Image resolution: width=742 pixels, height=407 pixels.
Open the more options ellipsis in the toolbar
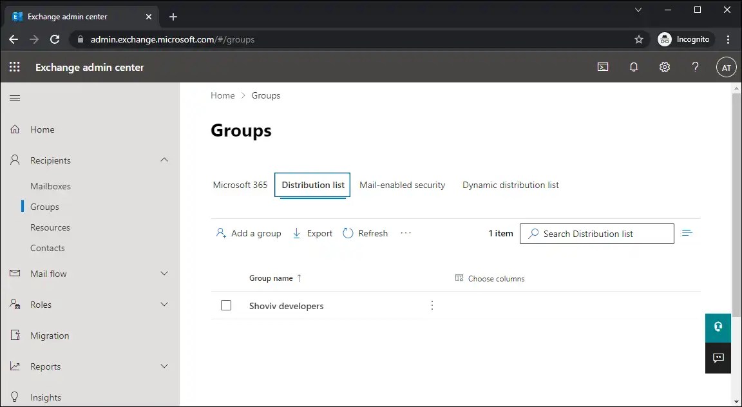[405, 233]
